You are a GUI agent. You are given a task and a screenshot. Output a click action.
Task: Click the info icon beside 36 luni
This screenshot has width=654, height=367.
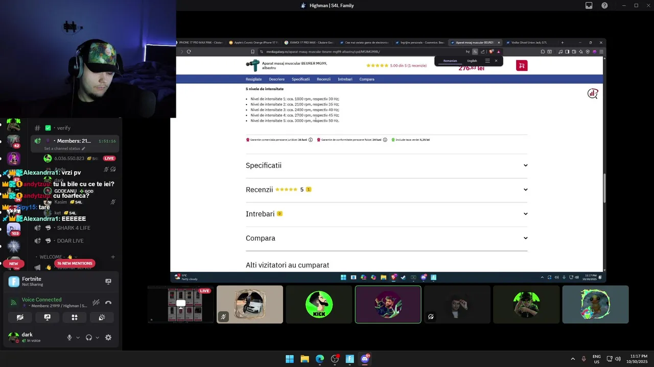tap(311, 140)
